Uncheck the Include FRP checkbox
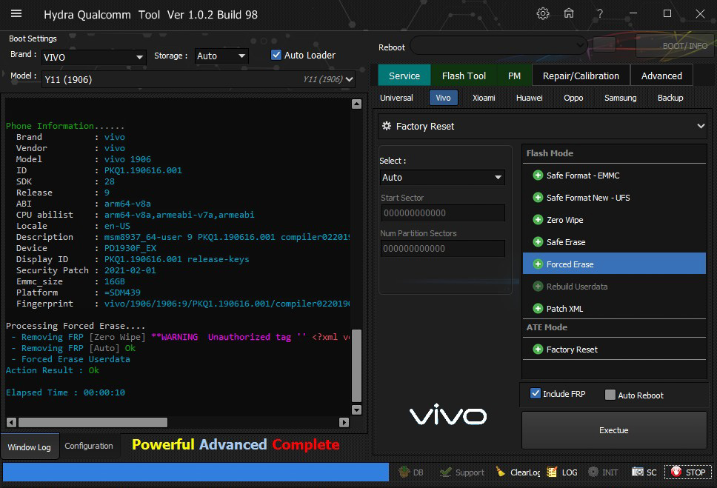 point(536,394)
